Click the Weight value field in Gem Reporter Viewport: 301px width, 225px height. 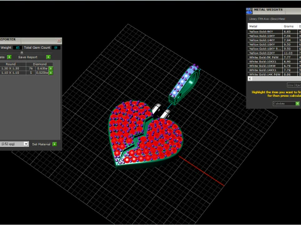(18, 47)
